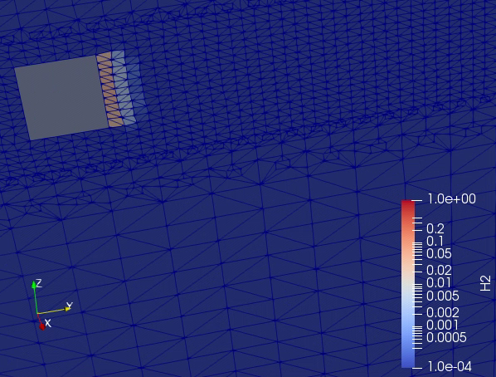Click the 0.002 tick label on legend

tap(443, 313)
